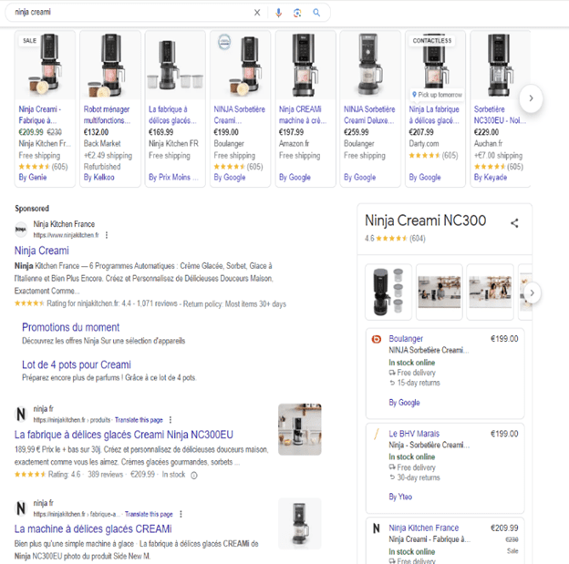Click Pick up tomorrow badge on Darty card

(x=437, y=95)
